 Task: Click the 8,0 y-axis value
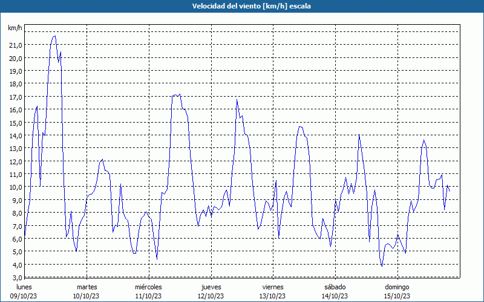tap(17, 213)
